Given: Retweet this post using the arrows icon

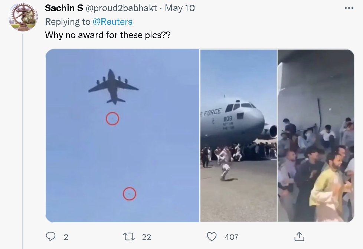Looking at the screenshot, I should pyautogui.click(x=129, y=237).
